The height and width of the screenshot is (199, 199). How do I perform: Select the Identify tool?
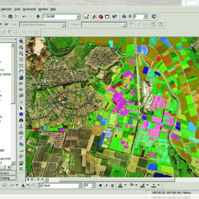pyautogui.click(x=21, y=114)
